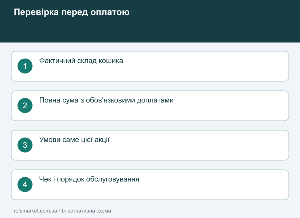Click the step 1 number circle
300x218 pixels.
point(25,66)
